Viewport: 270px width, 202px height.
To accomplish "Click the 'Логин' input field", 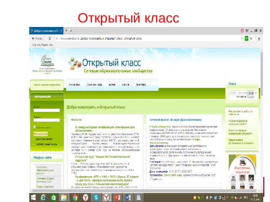I will 47,110.
